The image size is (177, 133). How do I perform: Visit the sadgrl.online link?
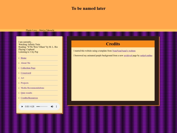146,55
